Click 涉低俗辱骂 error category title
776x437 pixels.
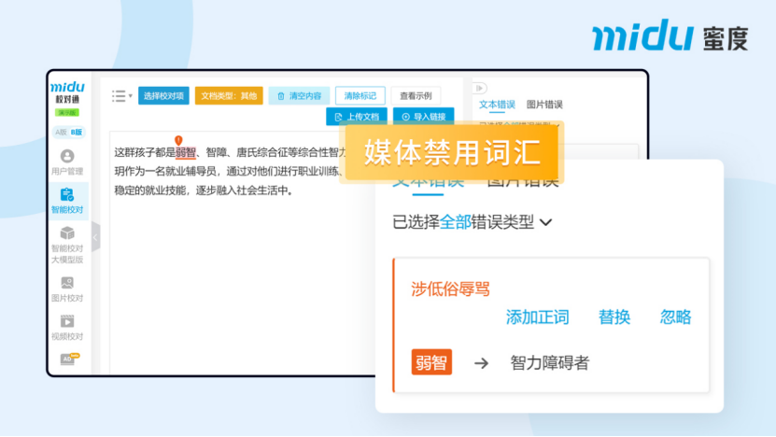[450, 289]
